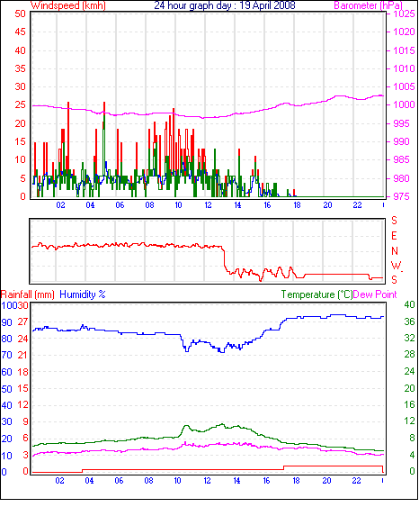Click the Barometer (hPa) axis label

[369, 5]
